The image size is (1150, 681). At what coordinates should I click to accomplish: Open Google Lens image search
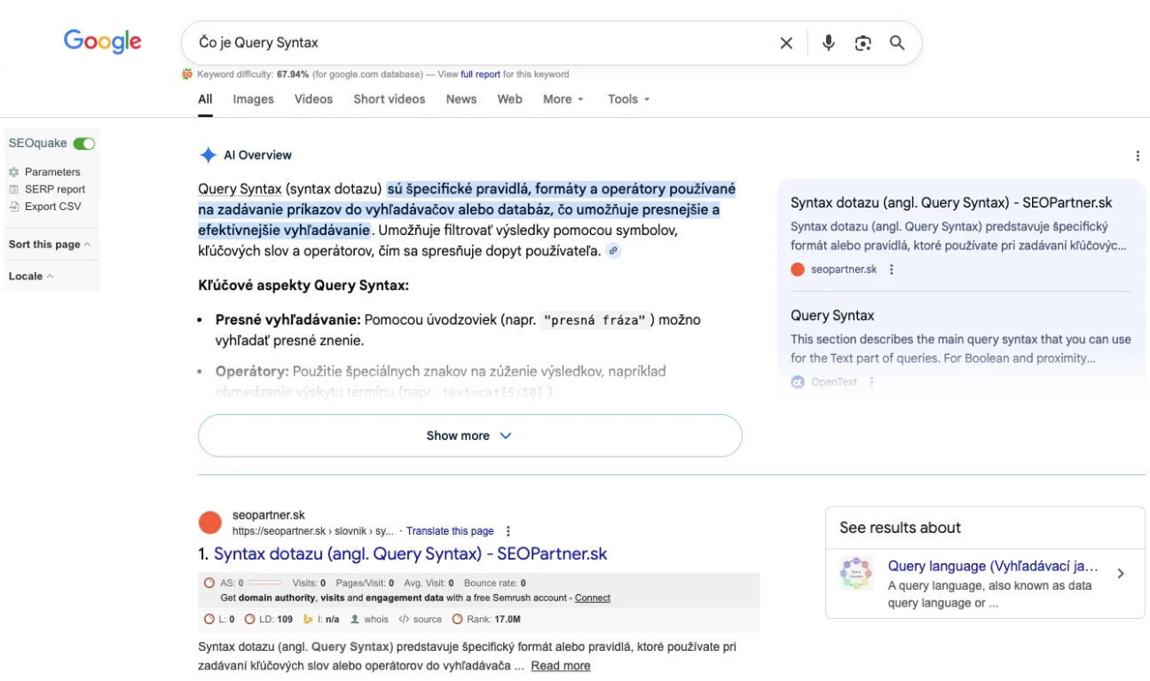click(x=862, y=43)
